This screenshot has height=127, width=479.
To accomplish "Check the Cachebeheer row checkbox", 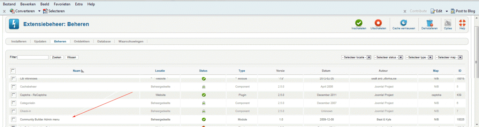I will click(14, 86).
